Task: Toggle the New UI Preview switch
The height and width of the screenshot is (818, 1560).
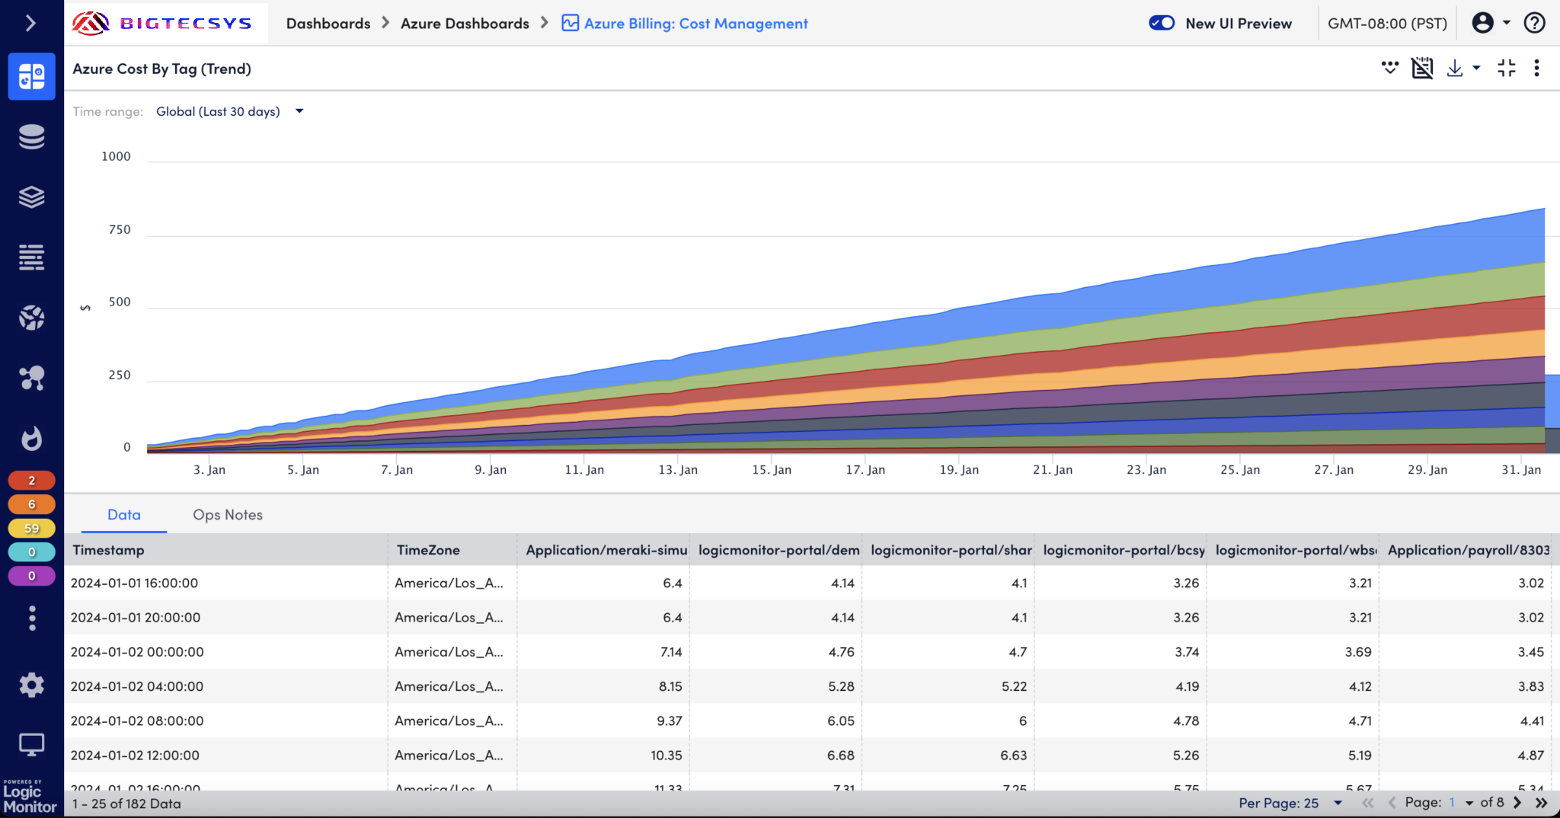Action: pyautogui.click(x=1162, y=23)
